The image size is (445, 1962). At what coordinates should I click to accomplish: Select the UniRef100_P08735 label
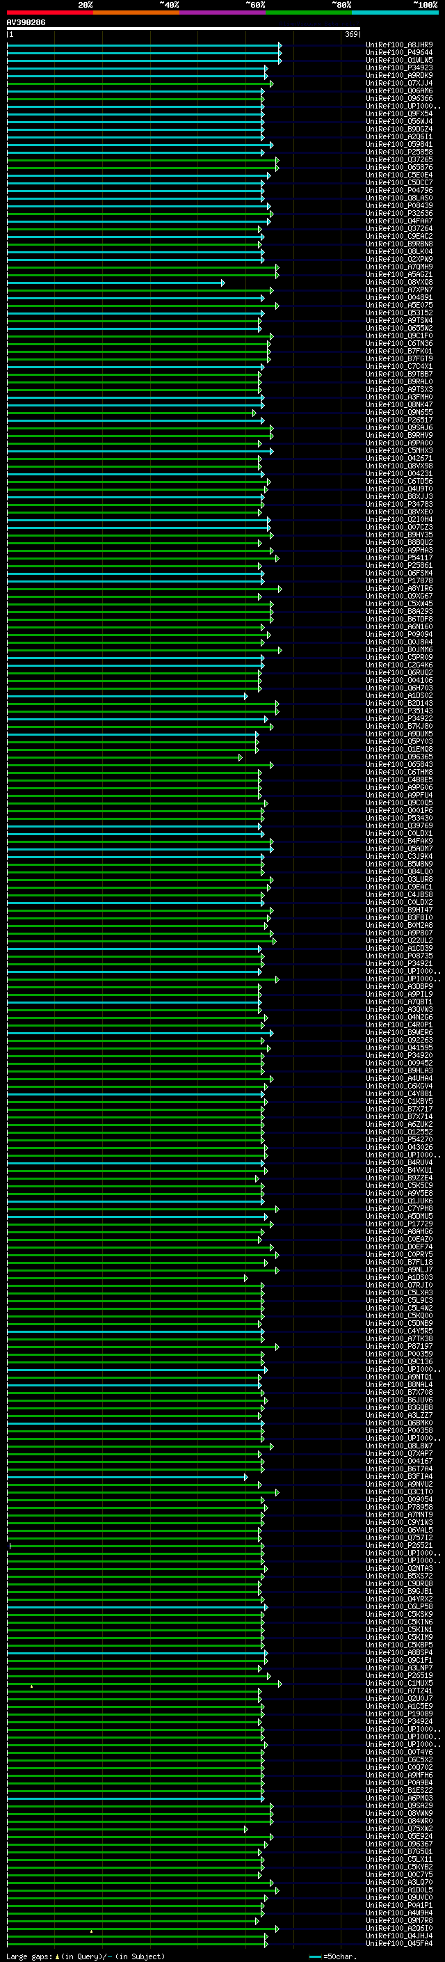pyautogui.click(x=399, y=956)
